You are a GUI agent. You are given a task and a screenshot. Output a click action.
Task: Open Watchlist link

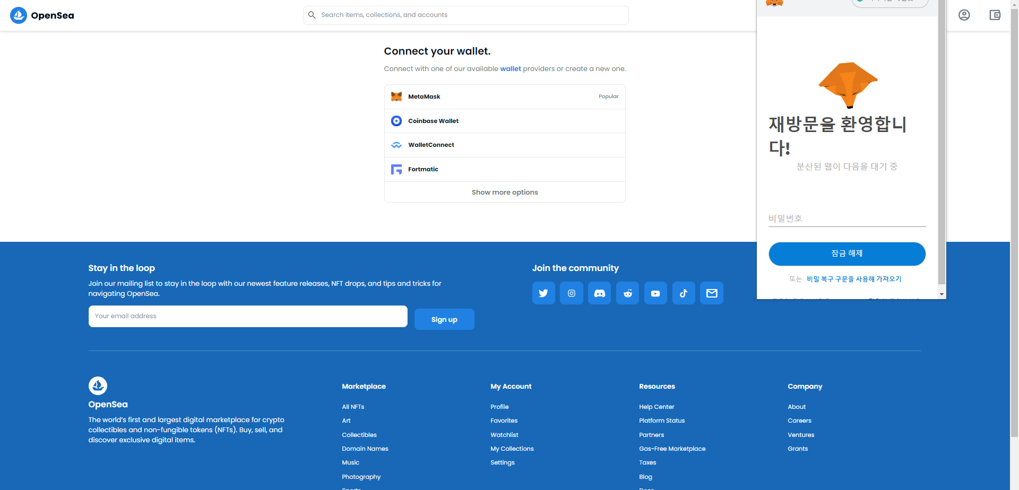[504, 435]
